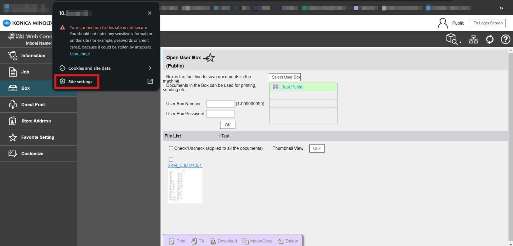
Task: Open the help question mark icon
Action: coord(505,40)
